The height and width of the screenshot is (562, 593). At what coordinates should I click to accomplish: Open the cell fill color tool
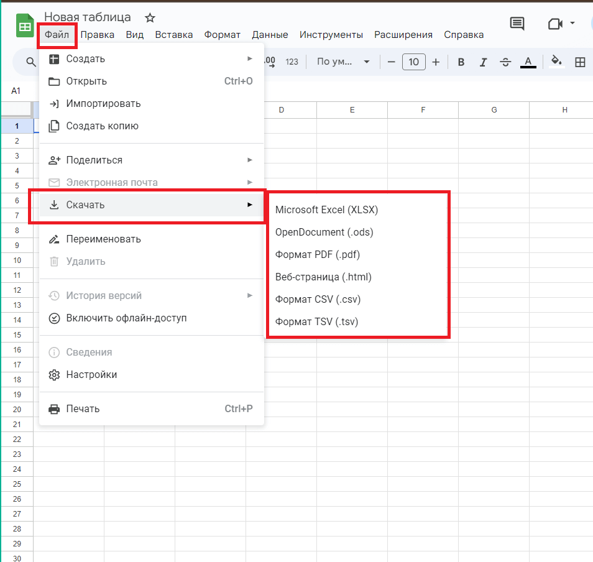click(x=557, y=62)
